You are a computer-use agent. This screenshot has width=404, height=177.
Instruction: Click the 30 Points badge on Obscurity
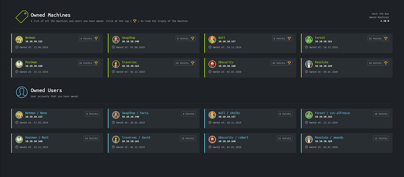pyautogui.click(x=278, y=63)
